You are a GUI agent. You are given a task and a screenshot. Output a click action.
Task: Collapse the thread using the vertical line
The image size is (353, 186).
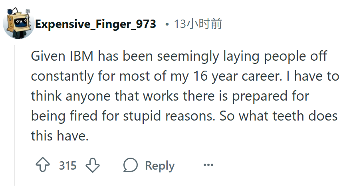(15, 115)
